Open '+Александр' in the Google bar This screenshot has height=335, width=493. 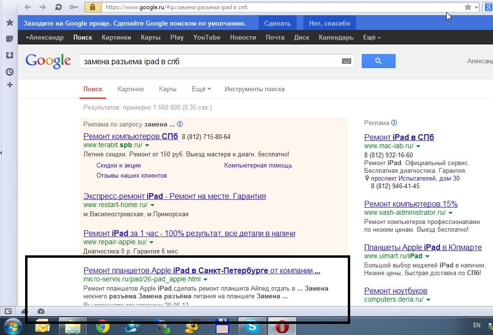point(44,38)
